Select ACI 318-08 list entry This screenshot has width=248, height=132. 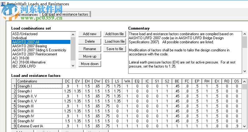tap(41, 58)
